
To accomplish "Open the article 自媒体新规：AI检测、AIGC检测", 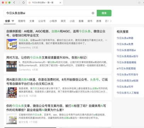I will pyautogui.click(x=56, y=33).
